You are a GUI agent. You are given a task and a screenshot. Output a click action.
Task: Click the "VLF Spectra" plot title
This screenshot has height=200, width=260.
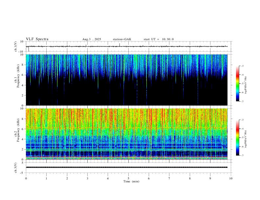click(x=37, y=39)
